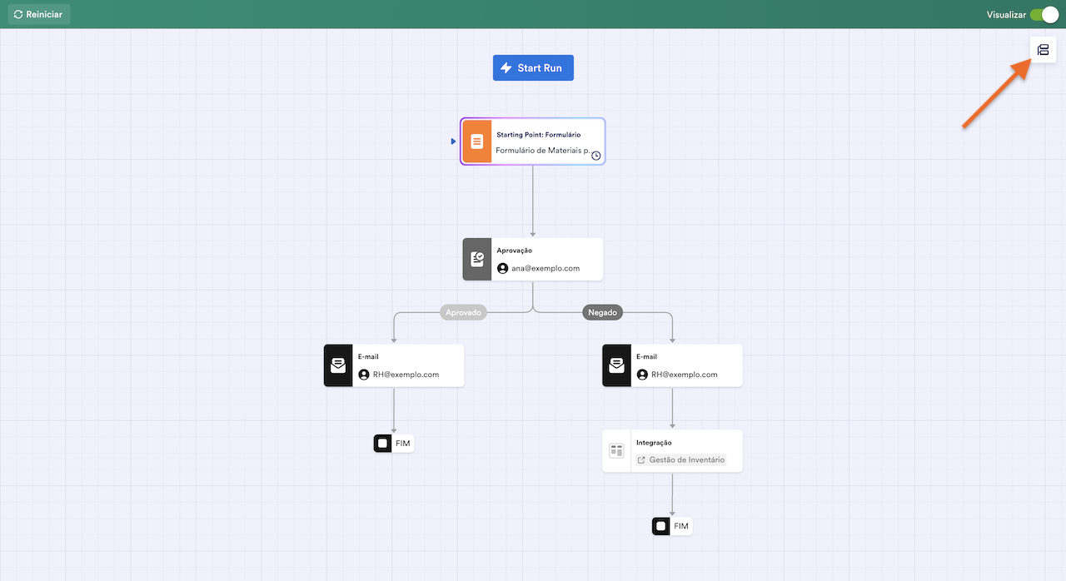Click the envelope icon on Aprovado branch E-mail

338,365
